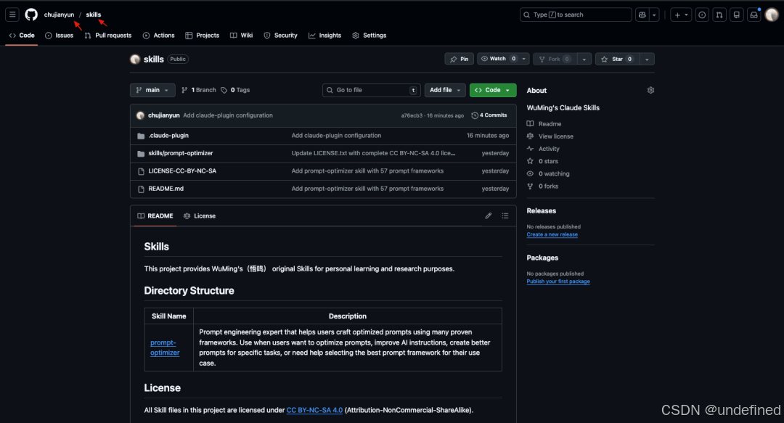Open the Security tab
This screenshot has width=784, height=423.
(x=280, y=36)
